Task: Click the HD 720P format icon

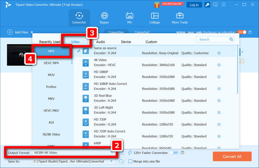Action: [85, 122]
